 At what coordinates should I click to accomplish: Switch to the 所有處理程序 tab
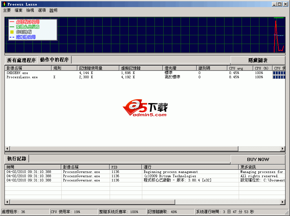click(x=21, y=60)
